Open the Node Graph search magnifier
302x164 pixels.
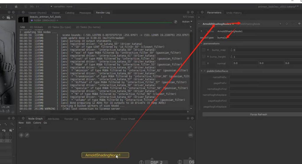(x=191, y=127)
